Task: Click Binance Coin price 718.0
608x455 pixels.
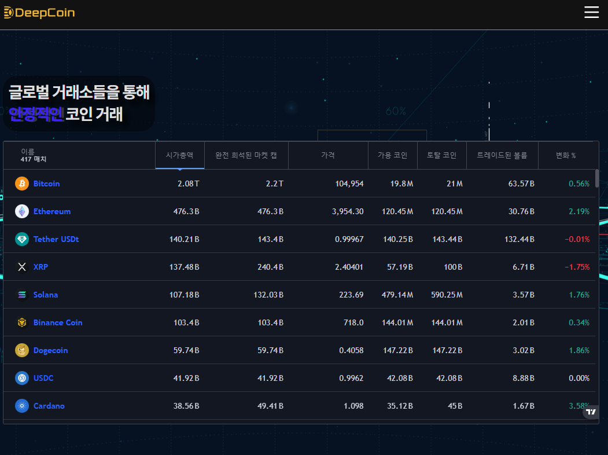Action: point(353,322)
